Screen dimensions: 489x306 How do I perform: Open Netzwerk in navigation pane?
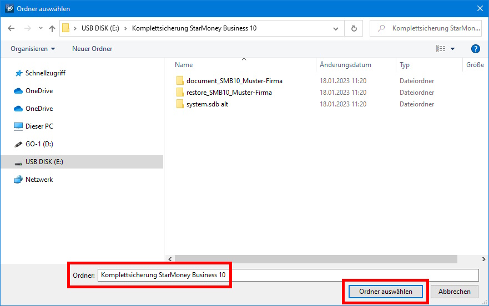(x=39, y=180)
